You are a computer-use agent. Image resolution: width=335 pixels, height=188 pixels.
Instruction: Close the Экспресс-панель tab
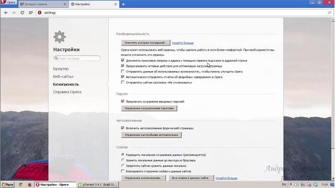(x=65, y=4)
